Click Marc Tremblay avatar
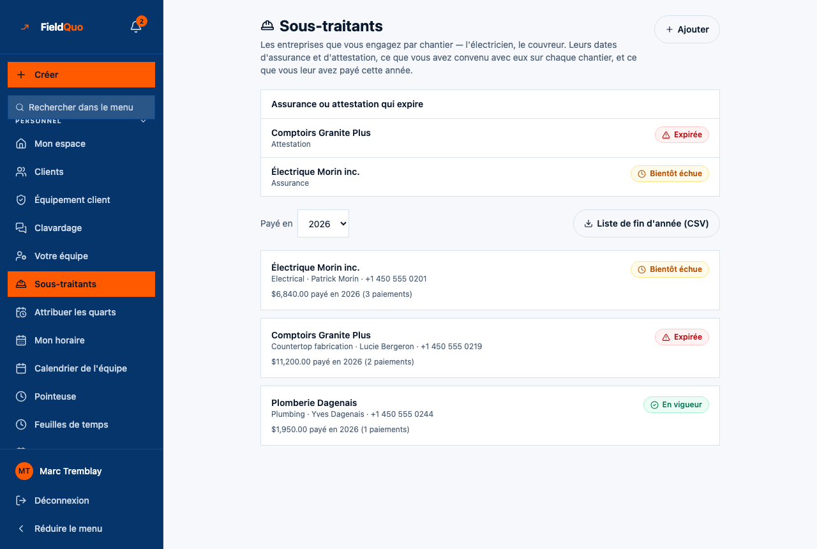This screenshot has width=817, height=549. [24, 471]
